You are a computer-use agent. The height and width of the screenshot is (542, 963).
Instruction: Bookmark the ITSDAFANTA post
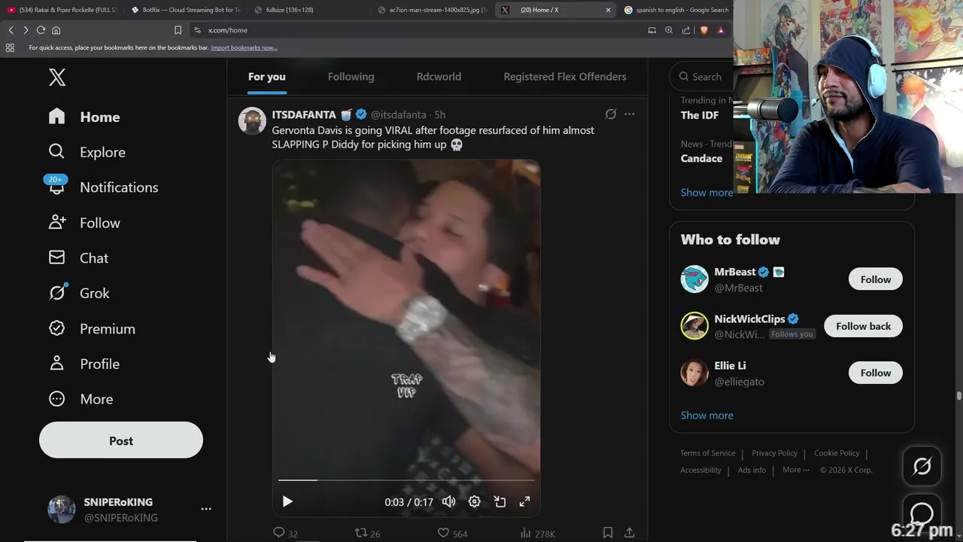pyautogui.click(x=608, y=533)
